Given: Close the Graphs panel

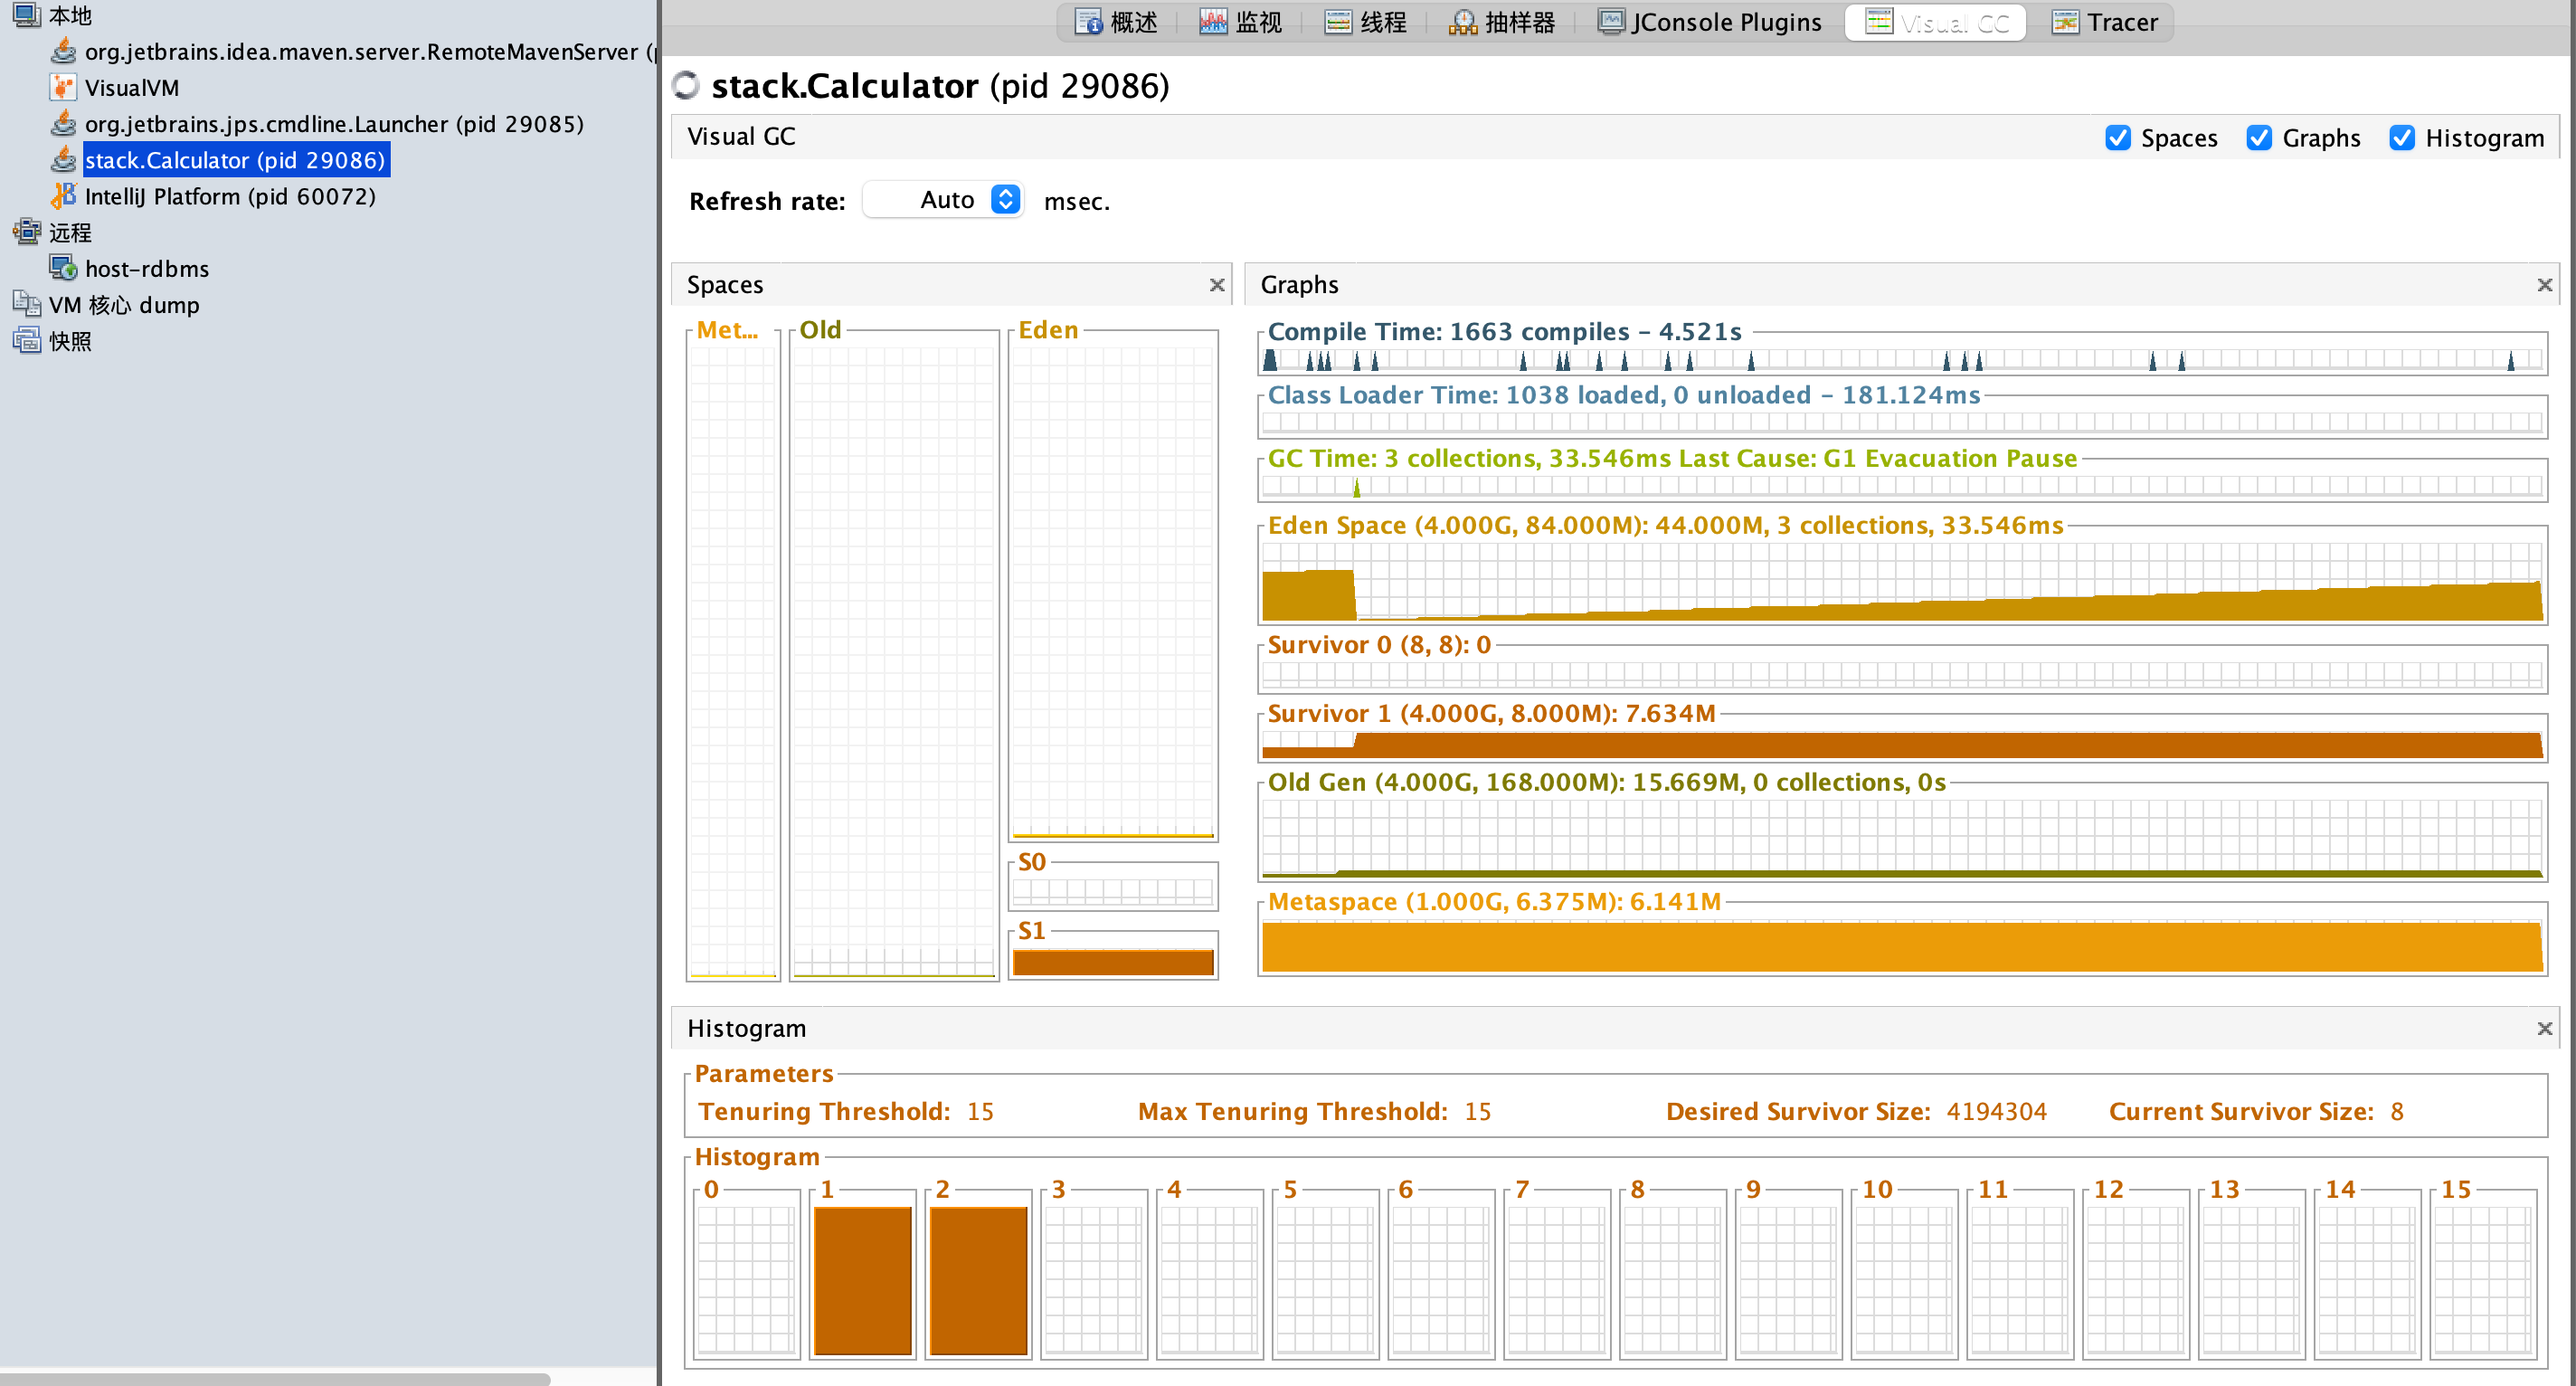Looking at the screenshot, I should pyautogui.click(x=2544, y=285).
